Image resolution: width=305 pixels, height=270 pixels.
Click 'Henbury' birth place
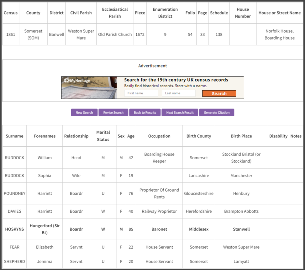click(x=241, y=193)
